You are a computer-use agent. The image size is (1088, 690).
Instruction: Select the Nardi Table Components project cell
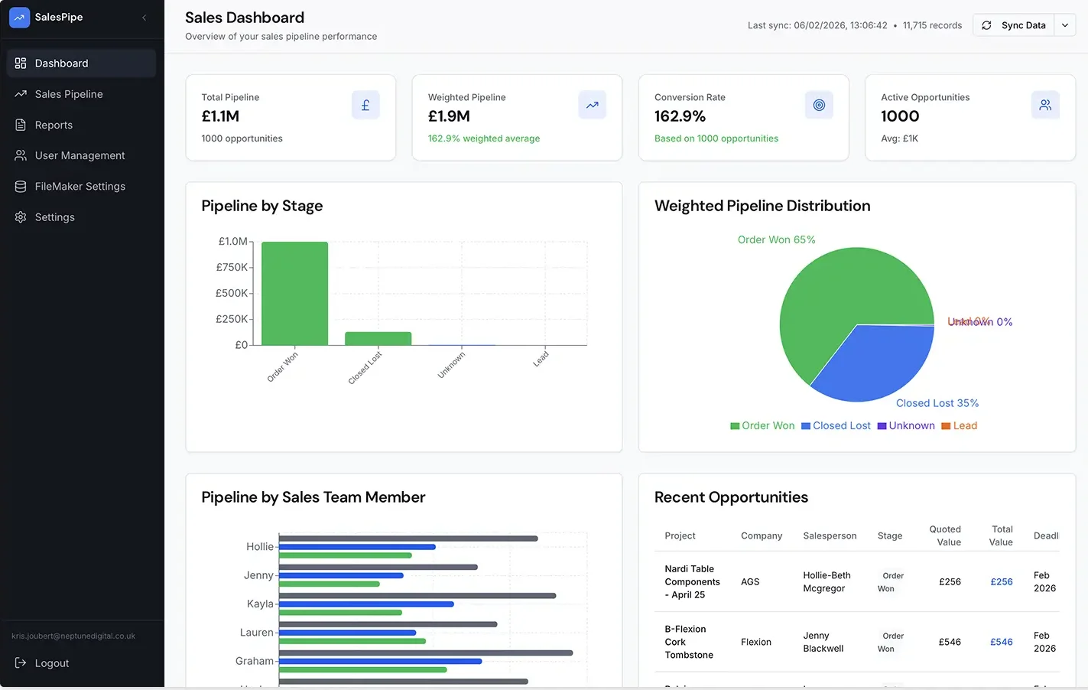coord(693,582)
